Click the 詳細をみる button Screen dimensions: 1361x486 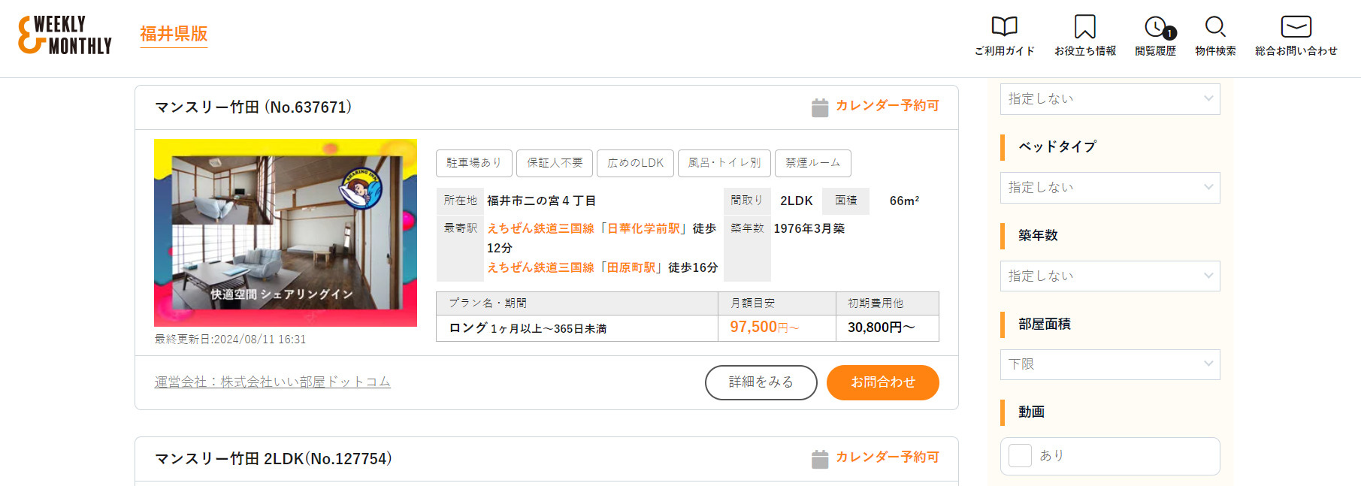[761, 382]
